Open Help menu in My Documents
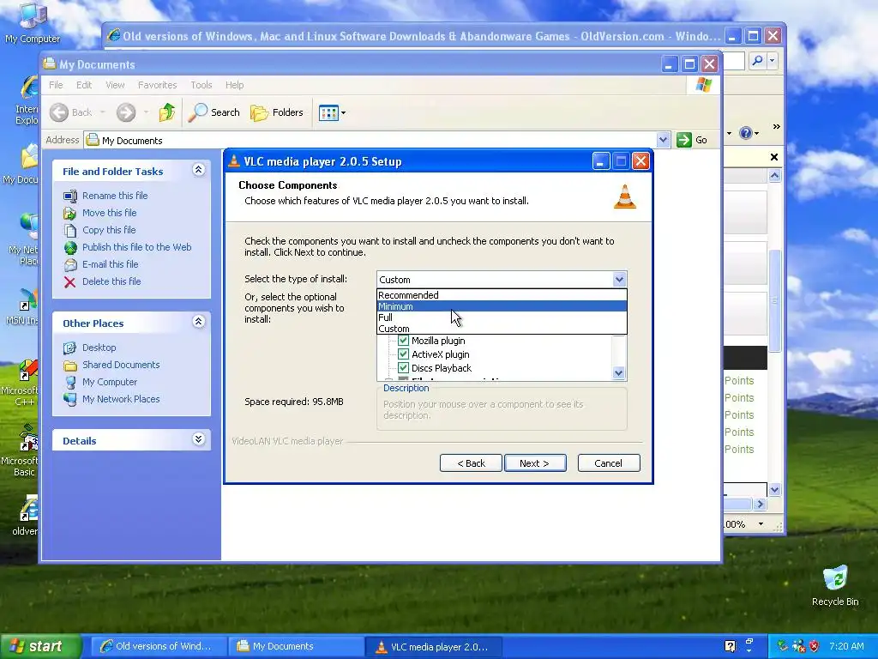 click(235, 85)
